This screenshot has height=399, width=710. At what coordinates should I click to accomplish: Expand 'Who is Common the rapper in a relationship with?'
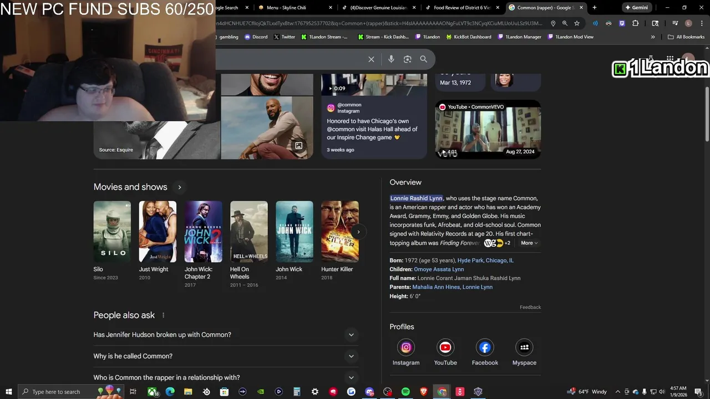tap(226, 377)
